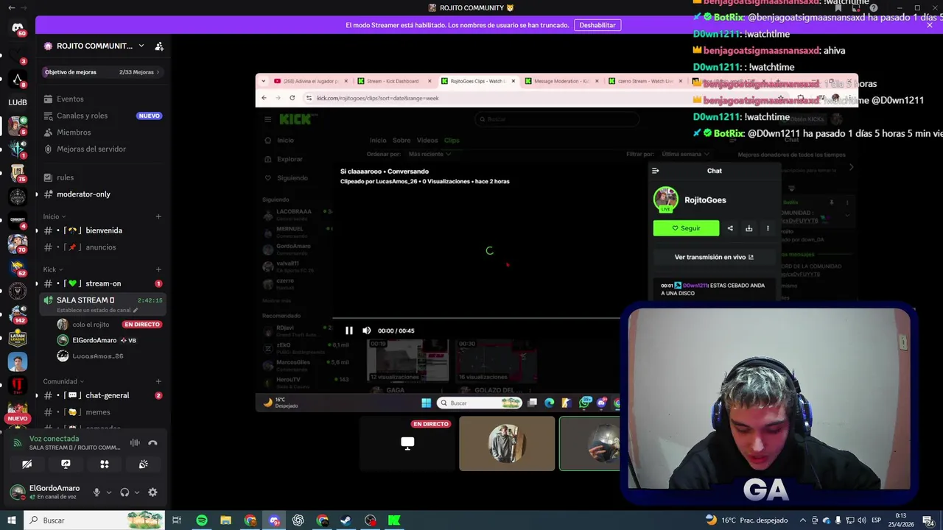
Task: Download clip icon in Kick panel
Action: (749, 228)
